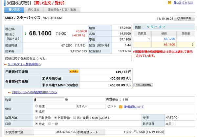Click the yellow help question mark icon

tap(169, 3)
